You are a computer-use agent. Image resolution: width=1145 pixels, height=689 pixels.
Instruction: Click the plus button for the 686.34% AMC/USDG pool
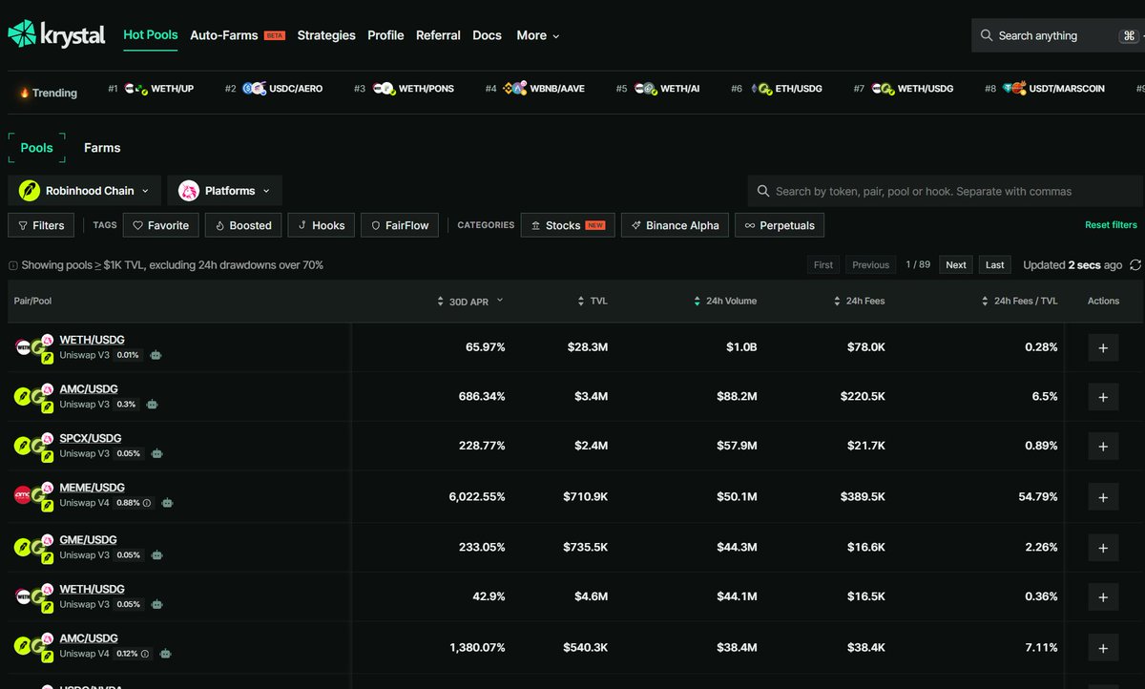1103,396
